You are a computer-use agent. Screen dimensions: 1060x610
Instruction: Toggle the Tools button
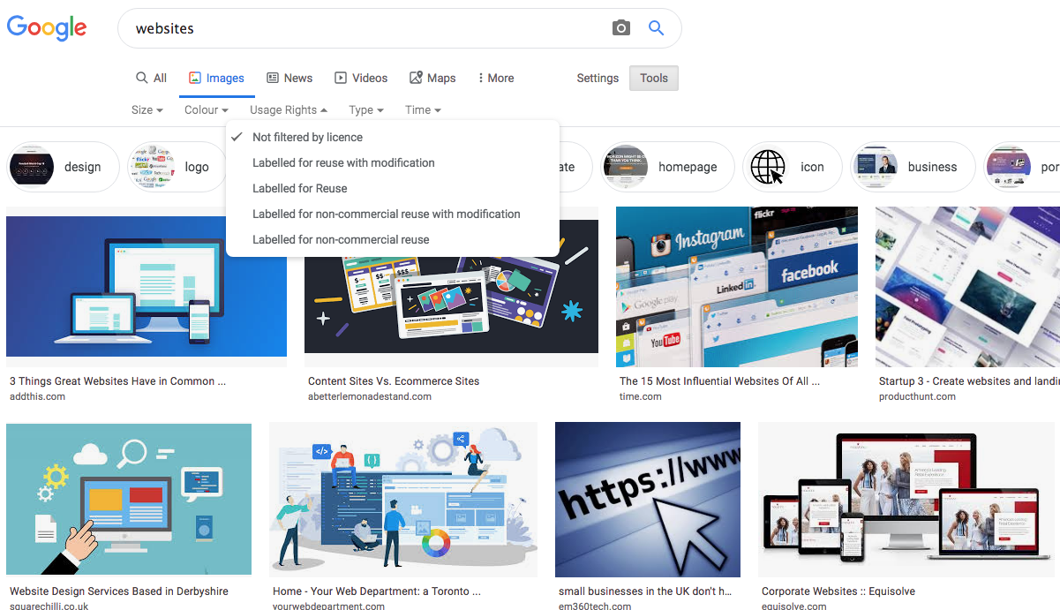(x=654, y=78)
